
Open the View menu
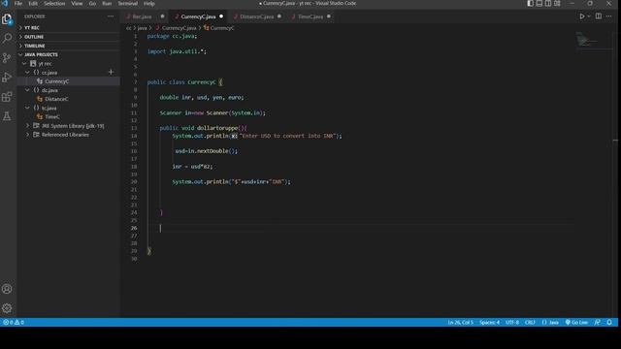pyautogui.click(x=77, y=3)
